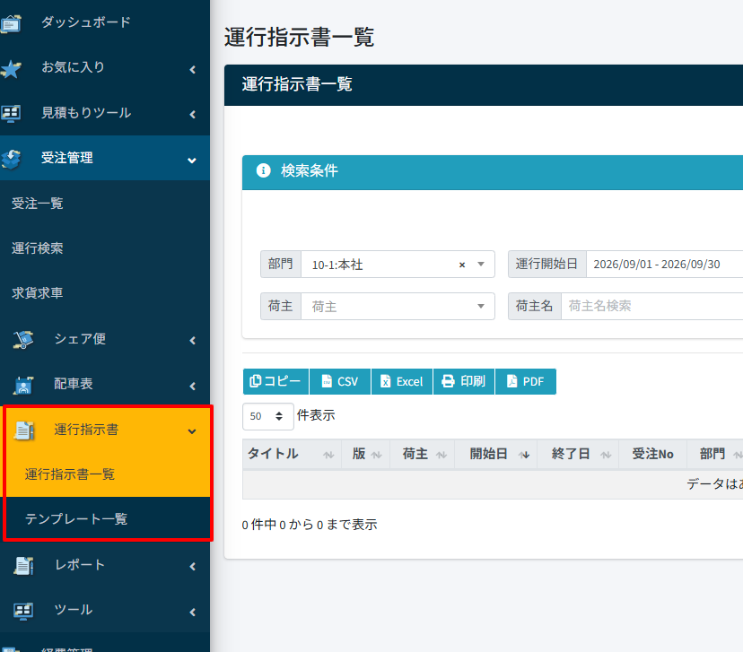Open 求貨求車 in the sidebar

(38, 293)
